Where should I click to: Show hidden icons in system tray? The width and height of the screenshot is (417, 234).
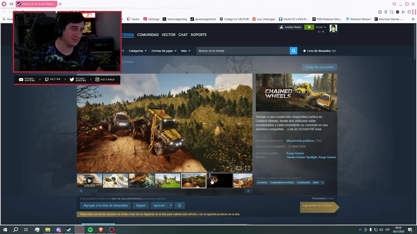[x=360, y=230]
